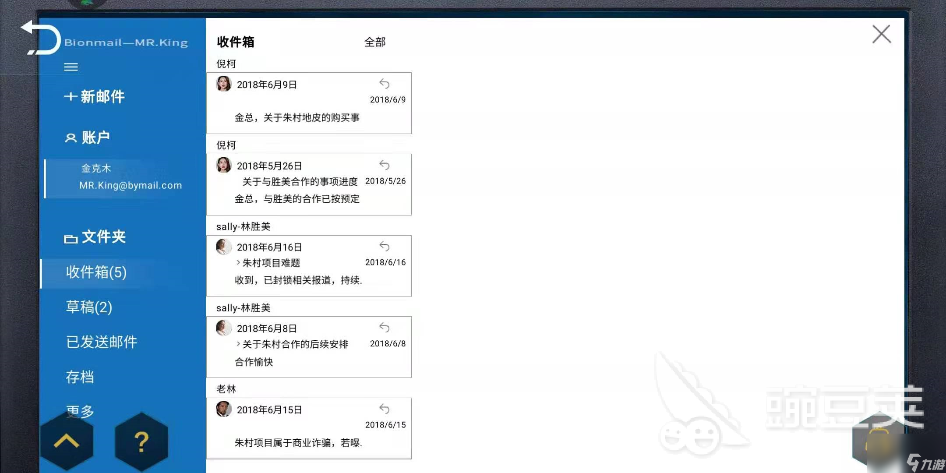Compose a new mail with 新邮件
946x473 pixels.
(x=95, y=96)
